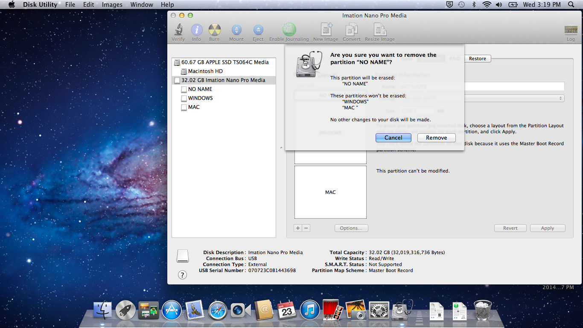The height and width of the screenshot is (328, 583).
Task: Open FaceTime from the Dock
Action: pyautogui.click(x=241, y=310)
